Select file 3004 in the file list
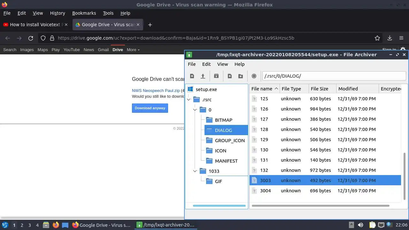This screenshot has height=230, width=409. click(325, 191)
